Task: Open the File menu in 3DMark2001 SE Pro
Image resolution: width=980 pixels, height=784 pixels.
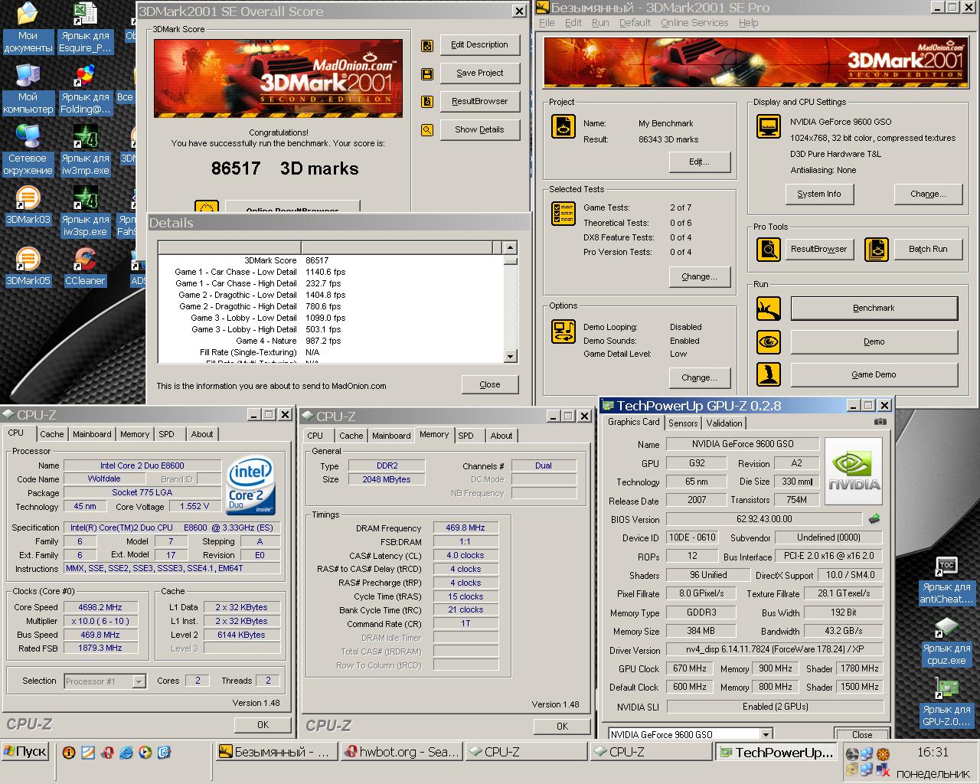Action: pyautogui.click(x=547, y=23)
